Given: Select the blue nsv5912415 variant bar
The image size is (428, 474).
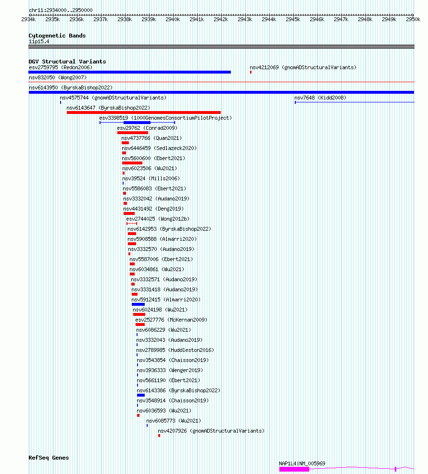Looking at the screenshot, I should click(x=138, y=304).
